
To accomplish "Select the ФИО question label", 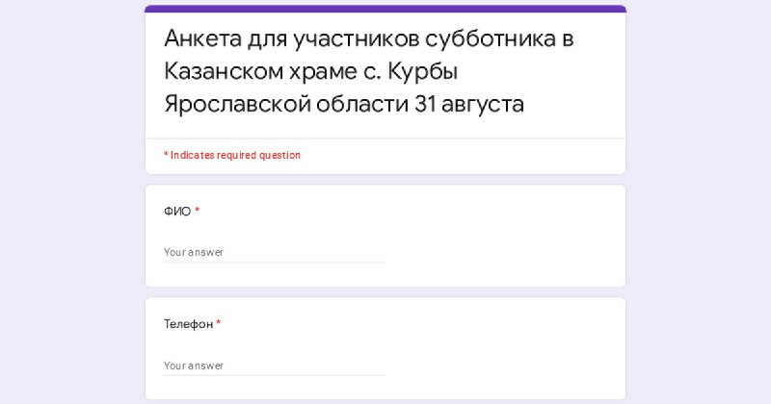I will click(x=177, y=212).
